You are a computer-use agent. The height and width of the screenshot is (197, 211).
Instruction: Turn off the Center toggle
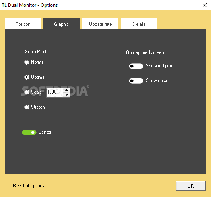pos(29,132)
